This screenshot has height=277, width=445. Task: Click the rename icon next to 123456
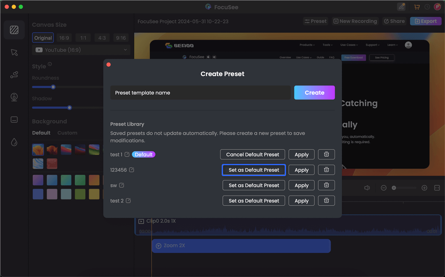coord(131,170)
